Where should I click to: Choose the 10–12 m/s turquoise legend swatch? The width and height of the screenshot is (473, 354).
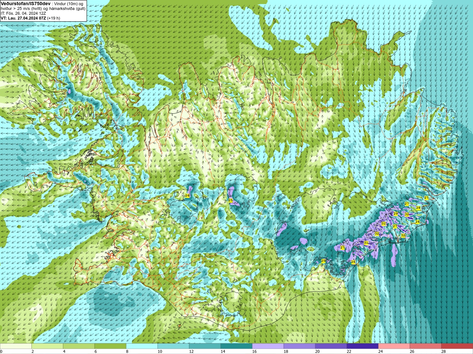[x=173, y=346]
